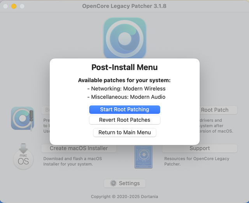Image resolution: width=249 pixels, height=203 pixels.
Task: Click the Support blueprint document icon
Action: pos(144,157)
